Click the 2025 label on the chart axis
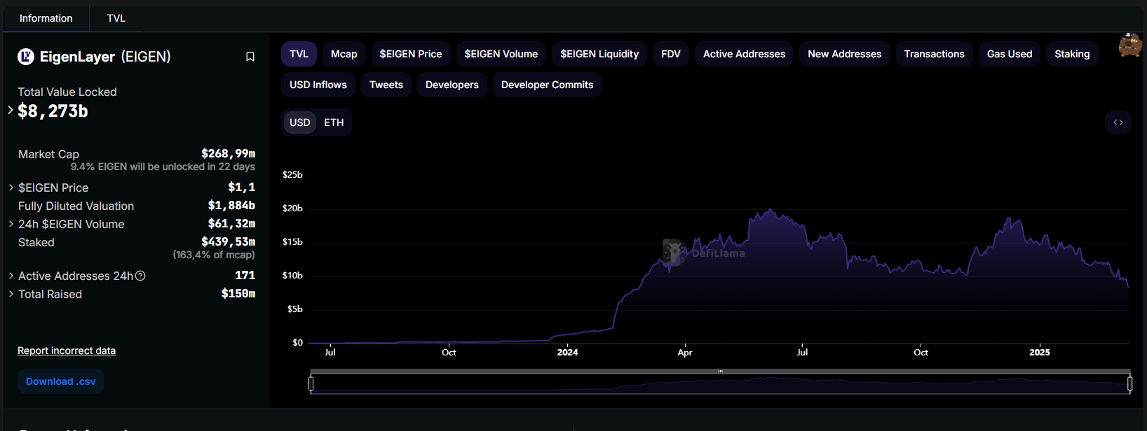The image size is (1147, 431). point(1040,353)
